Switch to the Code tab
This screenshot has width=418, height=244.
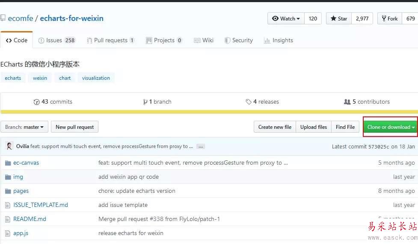click(17, 40)
